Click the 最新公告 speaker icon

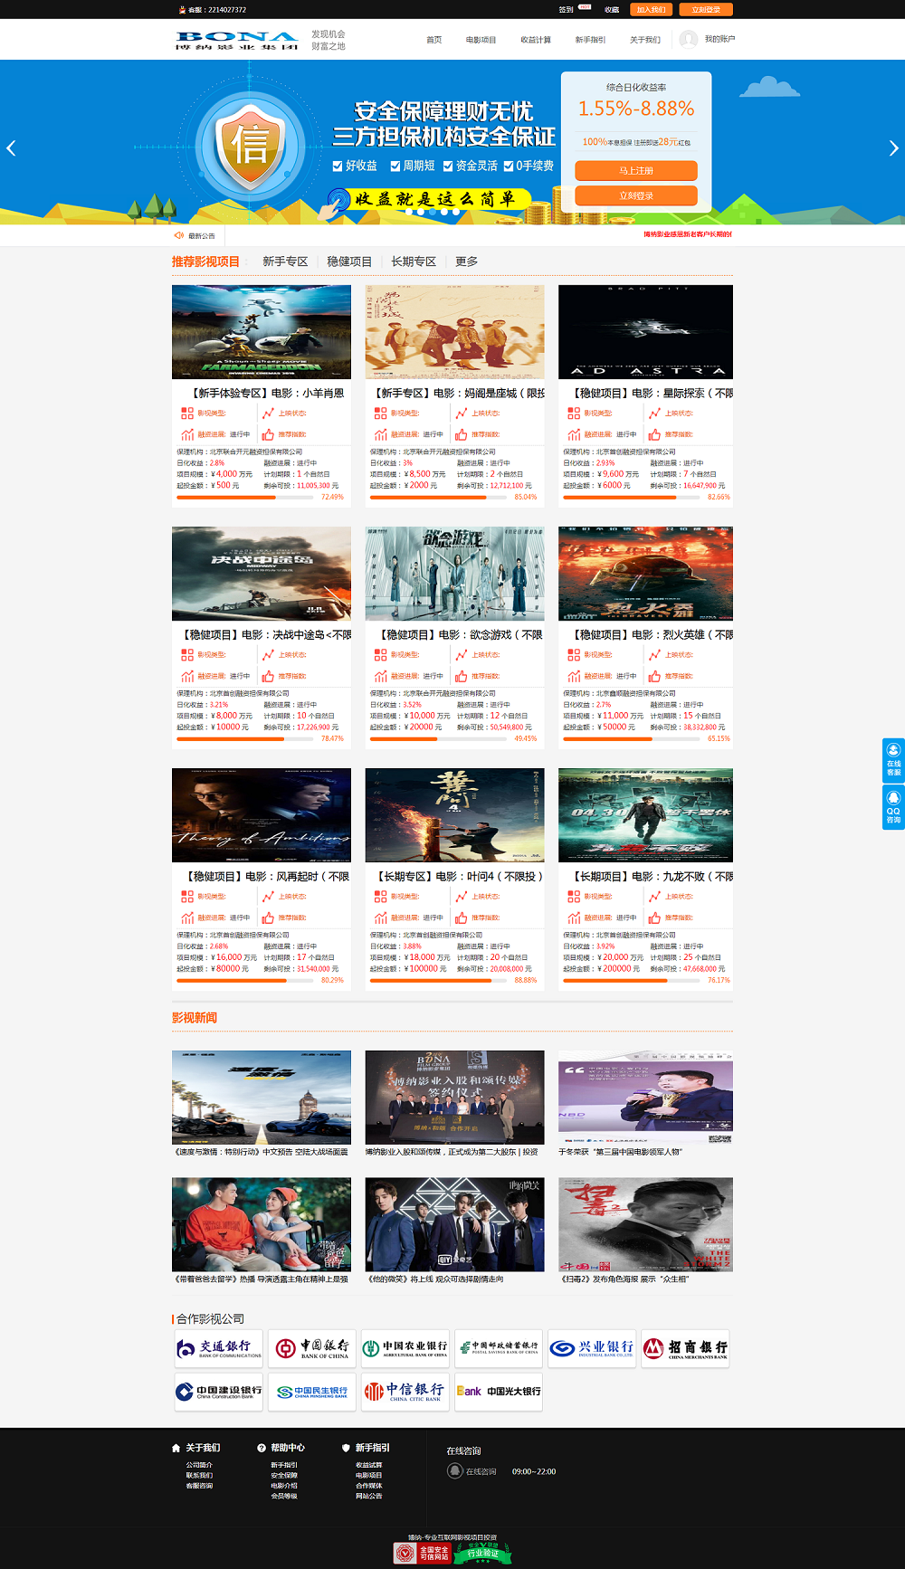(179, 235)
